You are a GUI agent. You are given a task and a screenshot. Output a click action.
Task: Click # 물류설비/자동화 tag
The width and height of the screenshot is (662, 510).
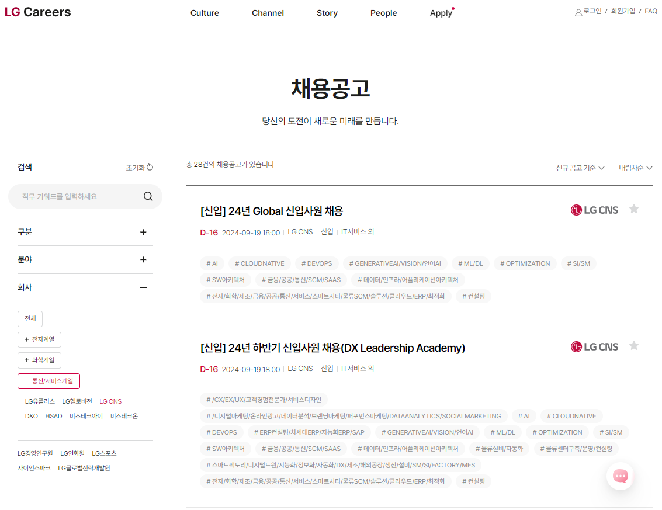coord(500,449)
